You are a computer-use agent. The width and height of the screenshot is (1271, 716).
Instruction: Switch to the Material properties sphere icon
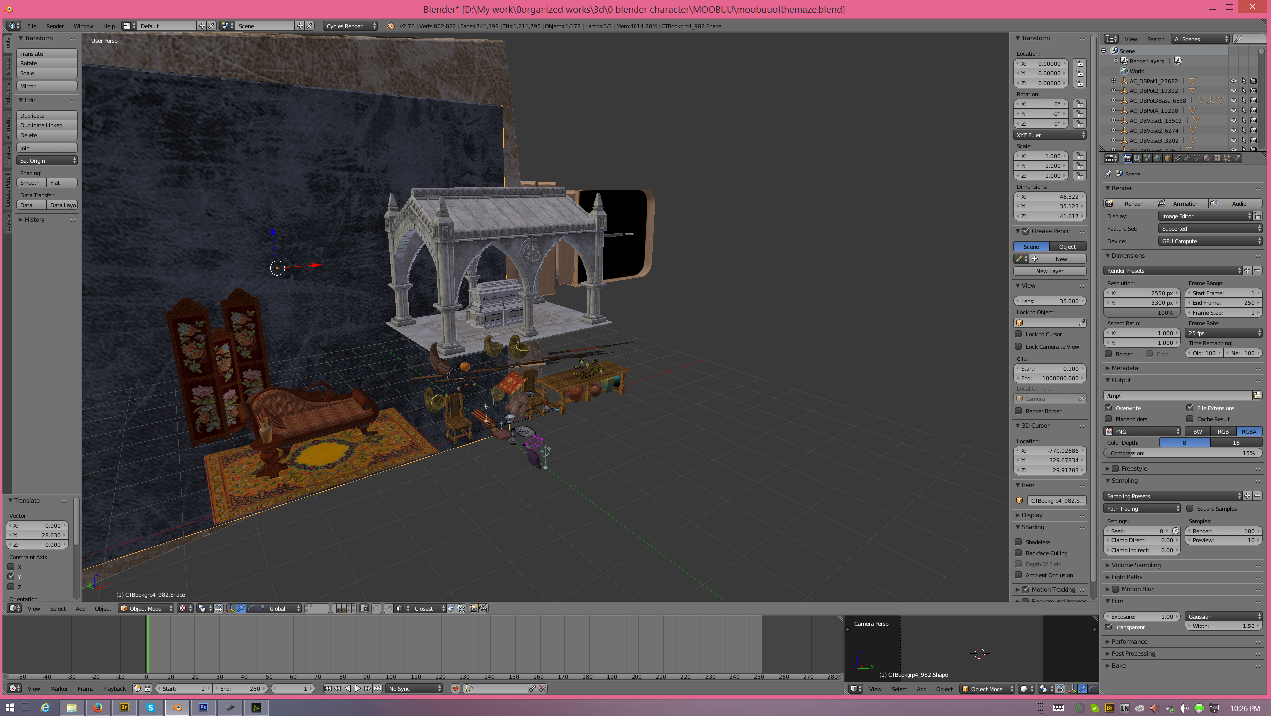coord(1207,158)
